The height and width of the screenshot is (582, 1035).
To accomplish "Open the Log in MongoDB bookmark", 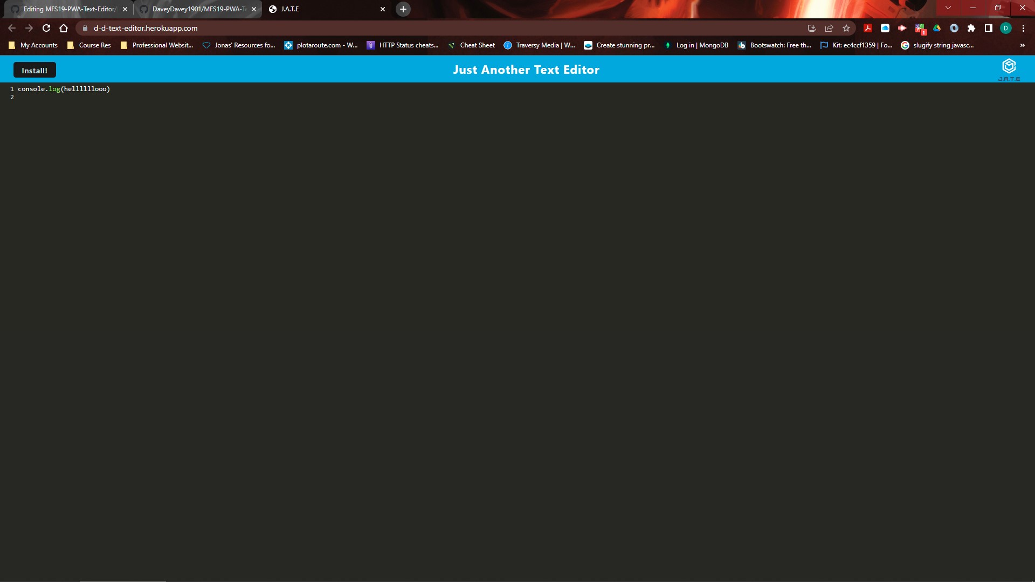I will click(695, 45).
